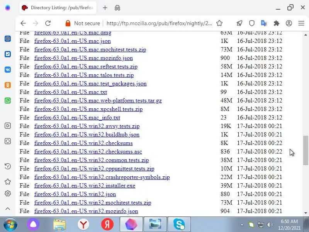Open win32.checksums.asc link
Screen dimensions: 309x232
pos(88,152)
